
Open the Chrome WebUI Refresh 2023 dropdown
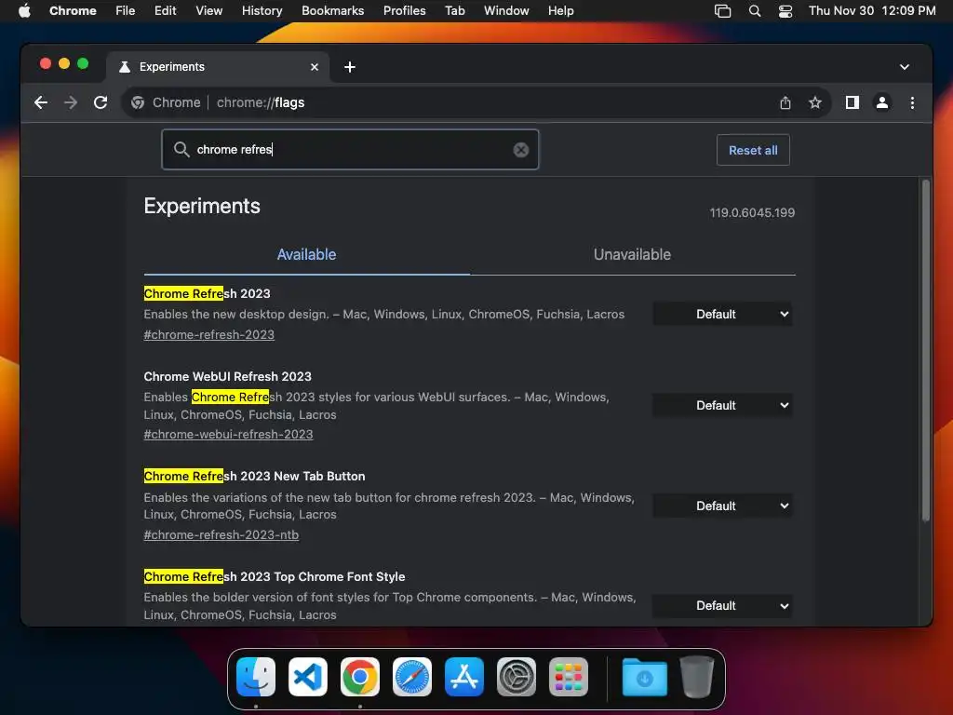pos(722,406)
